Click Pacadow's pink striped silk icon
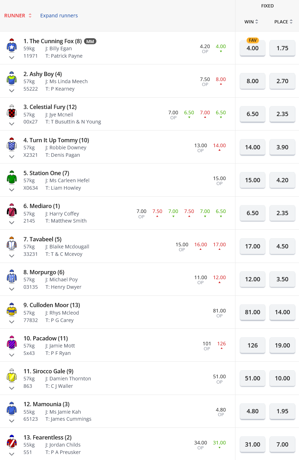Screen dimensions: 299x460 12,343
